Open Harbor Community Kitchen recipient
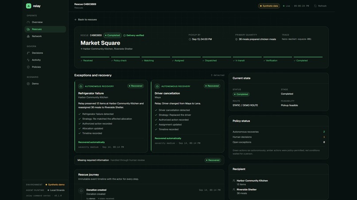Viewport: 357px width, 200px height. pos(252,181)
